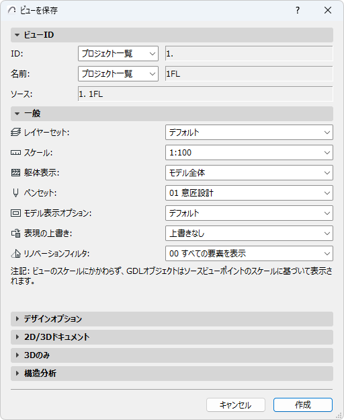This screenshot has height=420, width=344.
Task: Open the ペンセット 01 意匠設計 dropdown
Action: [x=249, y=193]
